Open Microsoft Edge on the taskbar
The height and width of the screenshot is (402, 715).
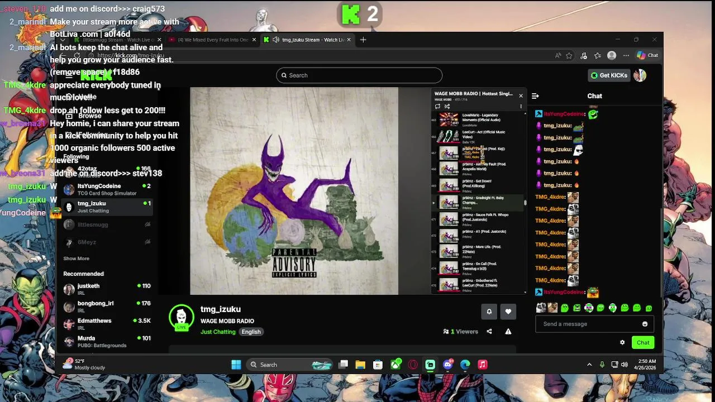tap(465, 365)
